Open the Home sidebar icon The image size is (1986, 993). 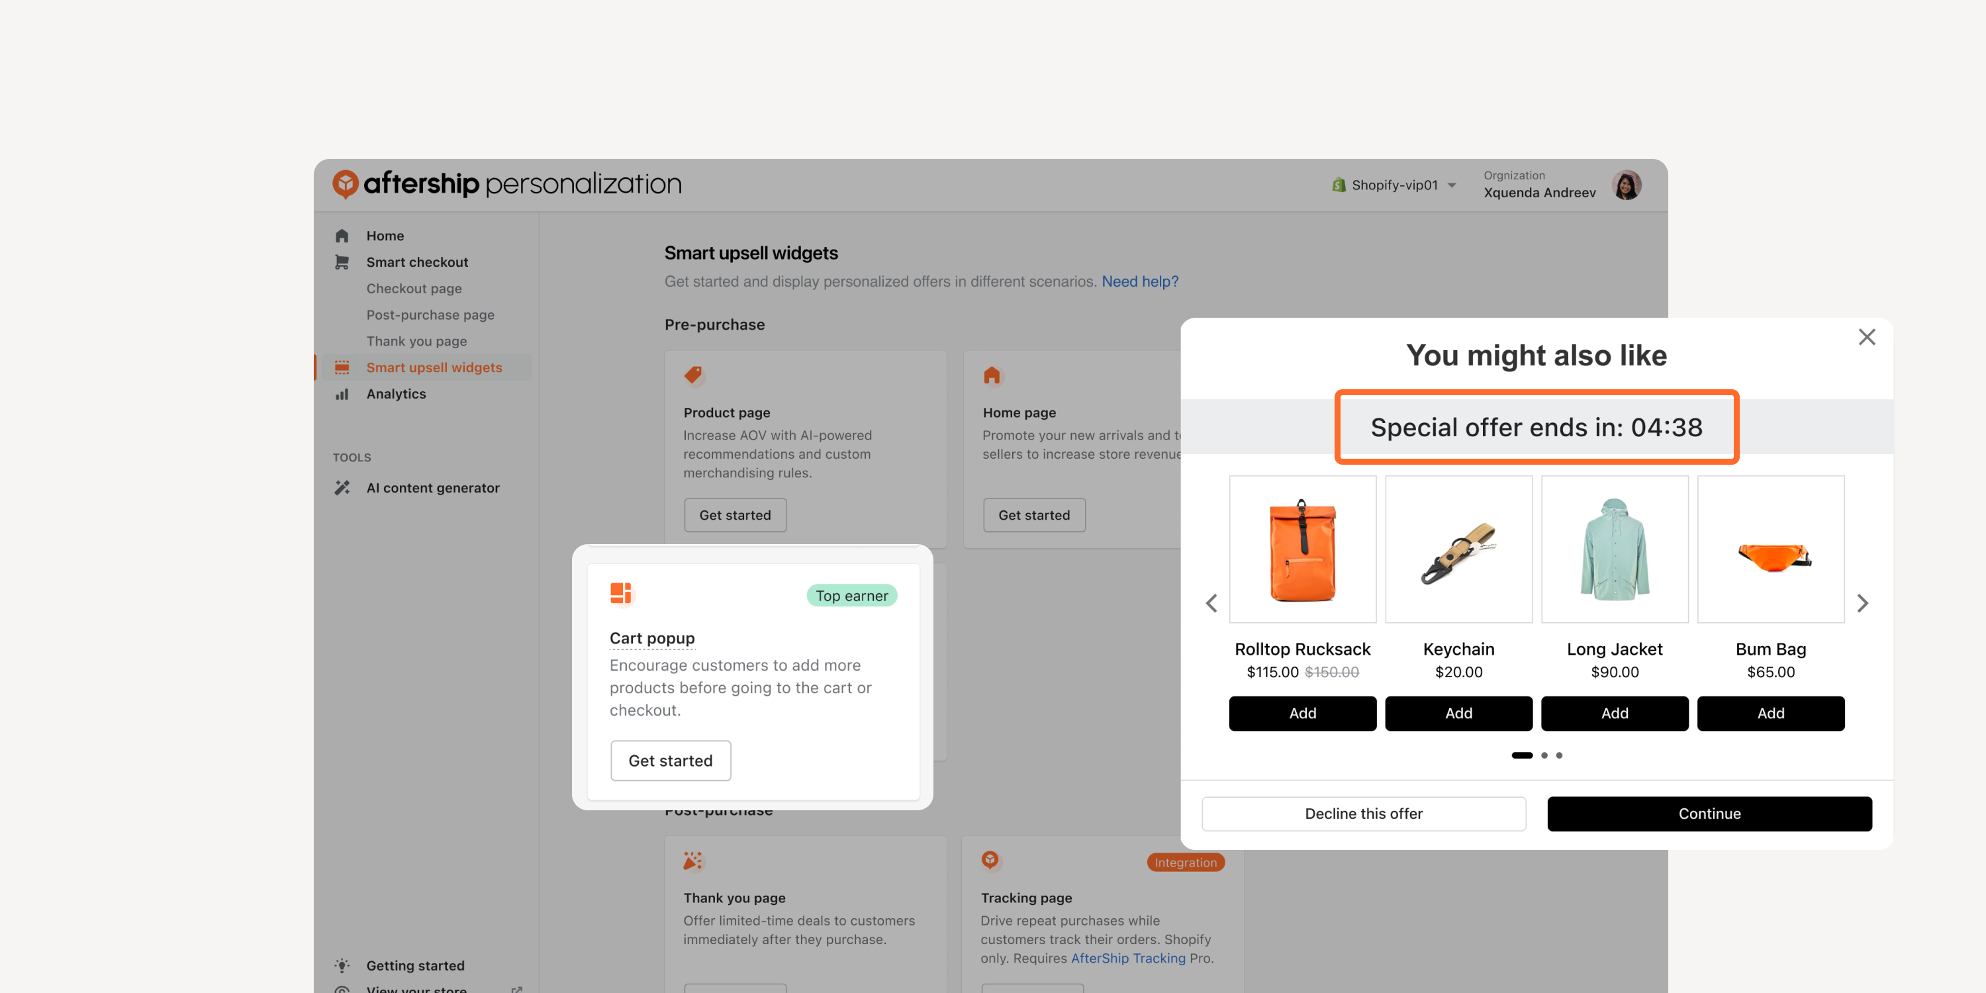342,236
